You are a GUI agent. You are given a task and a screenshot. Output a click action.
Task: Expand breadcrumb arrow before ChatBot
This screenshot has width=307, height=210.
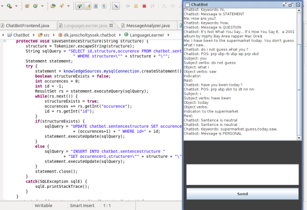point(3,35)
